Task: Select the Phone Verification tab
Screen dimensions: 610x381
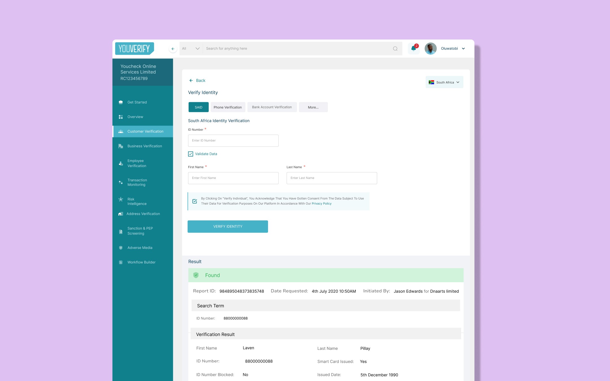Action: click(x=228, y=107)
